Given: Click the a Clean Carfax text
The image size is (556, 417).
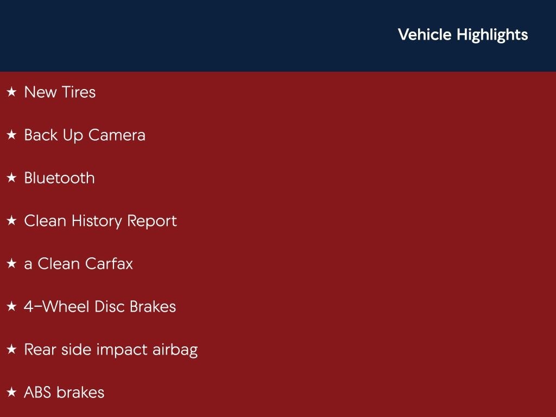Looking at the screenshot, I should 78,264.
